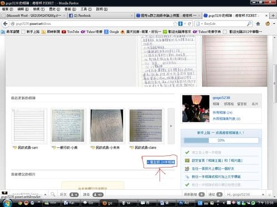The height and width of the screenshot is (207, 277).
Task: Click the search magnifier in EasyLife box
Action: (249, 24)
